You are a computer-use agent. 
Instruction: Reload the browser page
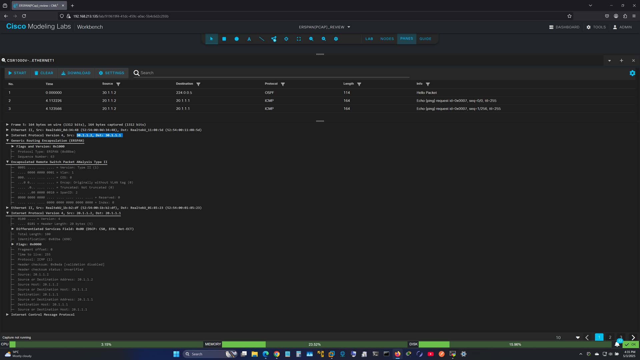[x=24, y=16]
